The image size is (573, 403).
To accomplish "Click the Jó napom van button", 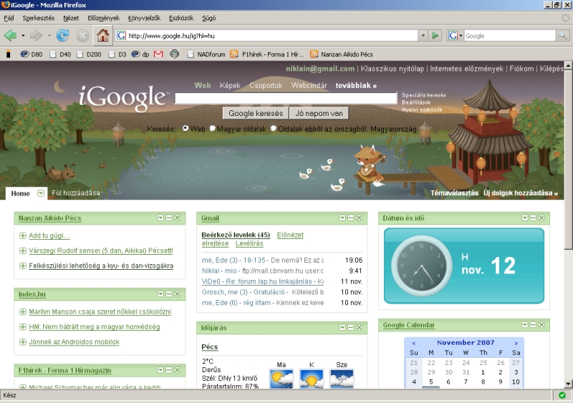I will 319,113.
